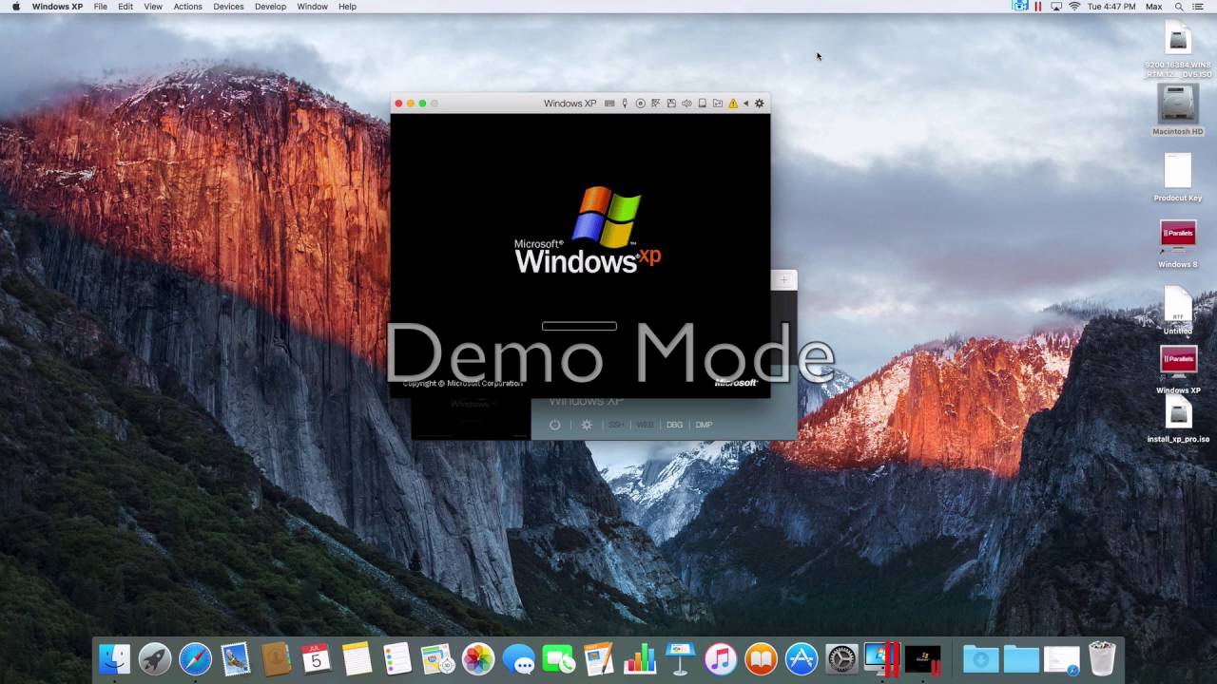Image resolution: width=1217 pixels, height=684 pixels.
Task: Click the CD/DVD disc icon in VM title bar
Action: [641, 104]
